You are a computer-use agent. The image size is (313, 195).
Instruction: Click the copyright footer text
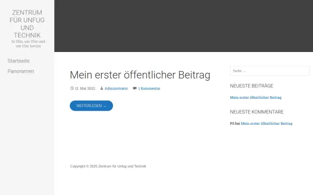108,166
